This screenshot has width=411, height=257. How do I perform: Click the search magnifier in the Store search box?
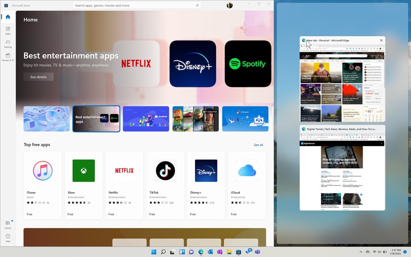click(197, 5)
